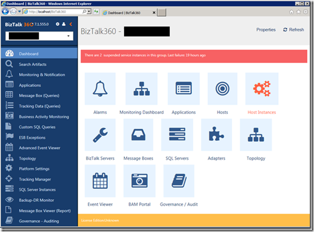This screenshot has height=232, width=314.
Task: Open the BAM Portal camera tile
Action: (139, 181)
